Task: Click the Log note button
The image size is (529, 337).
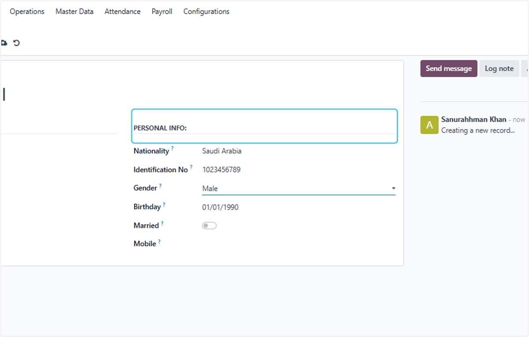Action: 499,69
